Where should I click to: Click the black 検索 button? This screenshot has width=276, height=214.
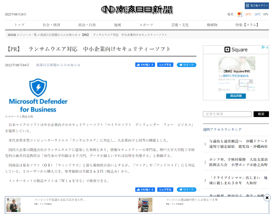(x=261, y=114)
